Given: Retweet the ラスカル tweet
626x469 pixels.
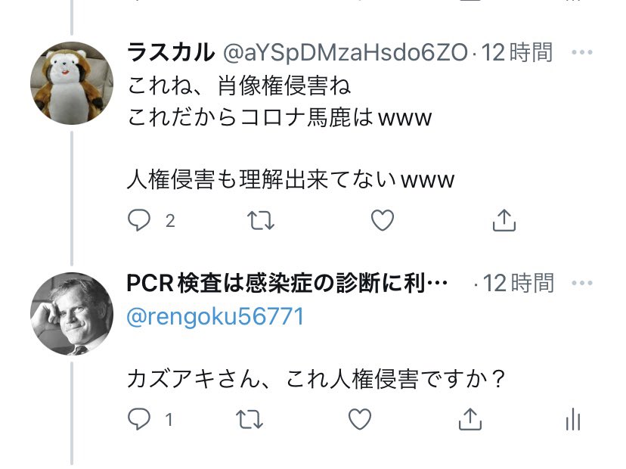Looking at the screenshot, I should (261, 221).
